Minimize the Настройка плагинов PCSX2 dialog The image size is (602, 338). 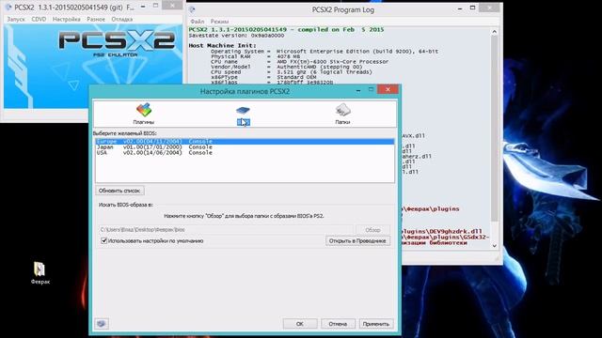pyautogui.click(x=357, y=90)
